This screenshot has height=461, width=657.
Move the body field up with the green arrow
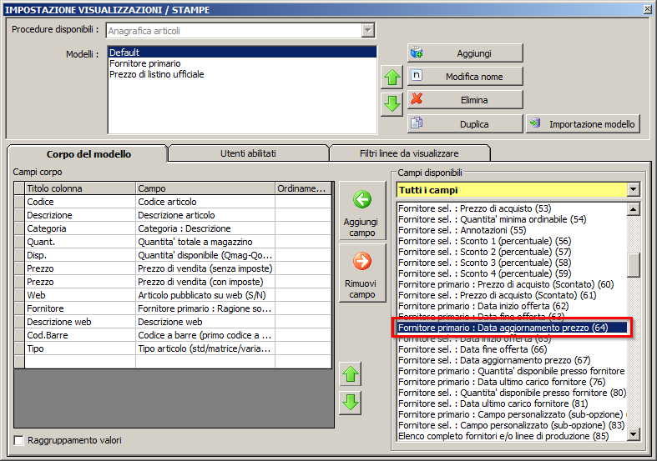click(x=351, y=374)
